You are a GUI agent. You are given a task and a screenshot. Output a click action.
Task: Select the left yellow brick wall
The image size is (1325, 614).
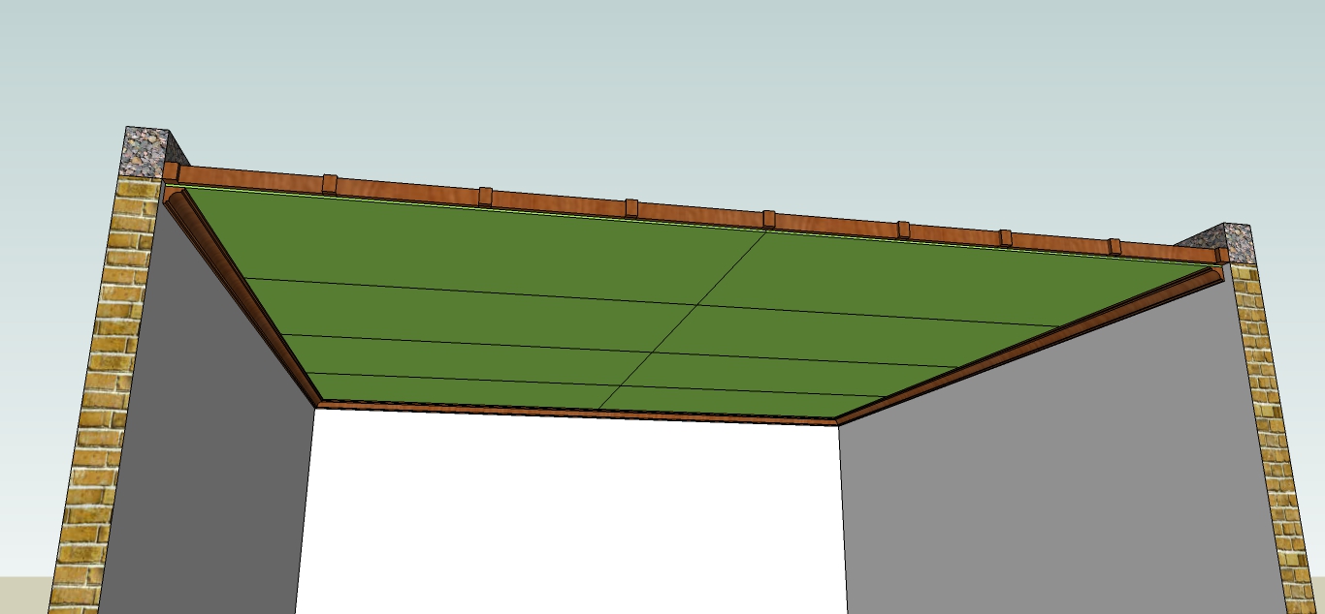click(x=107, y=387)
